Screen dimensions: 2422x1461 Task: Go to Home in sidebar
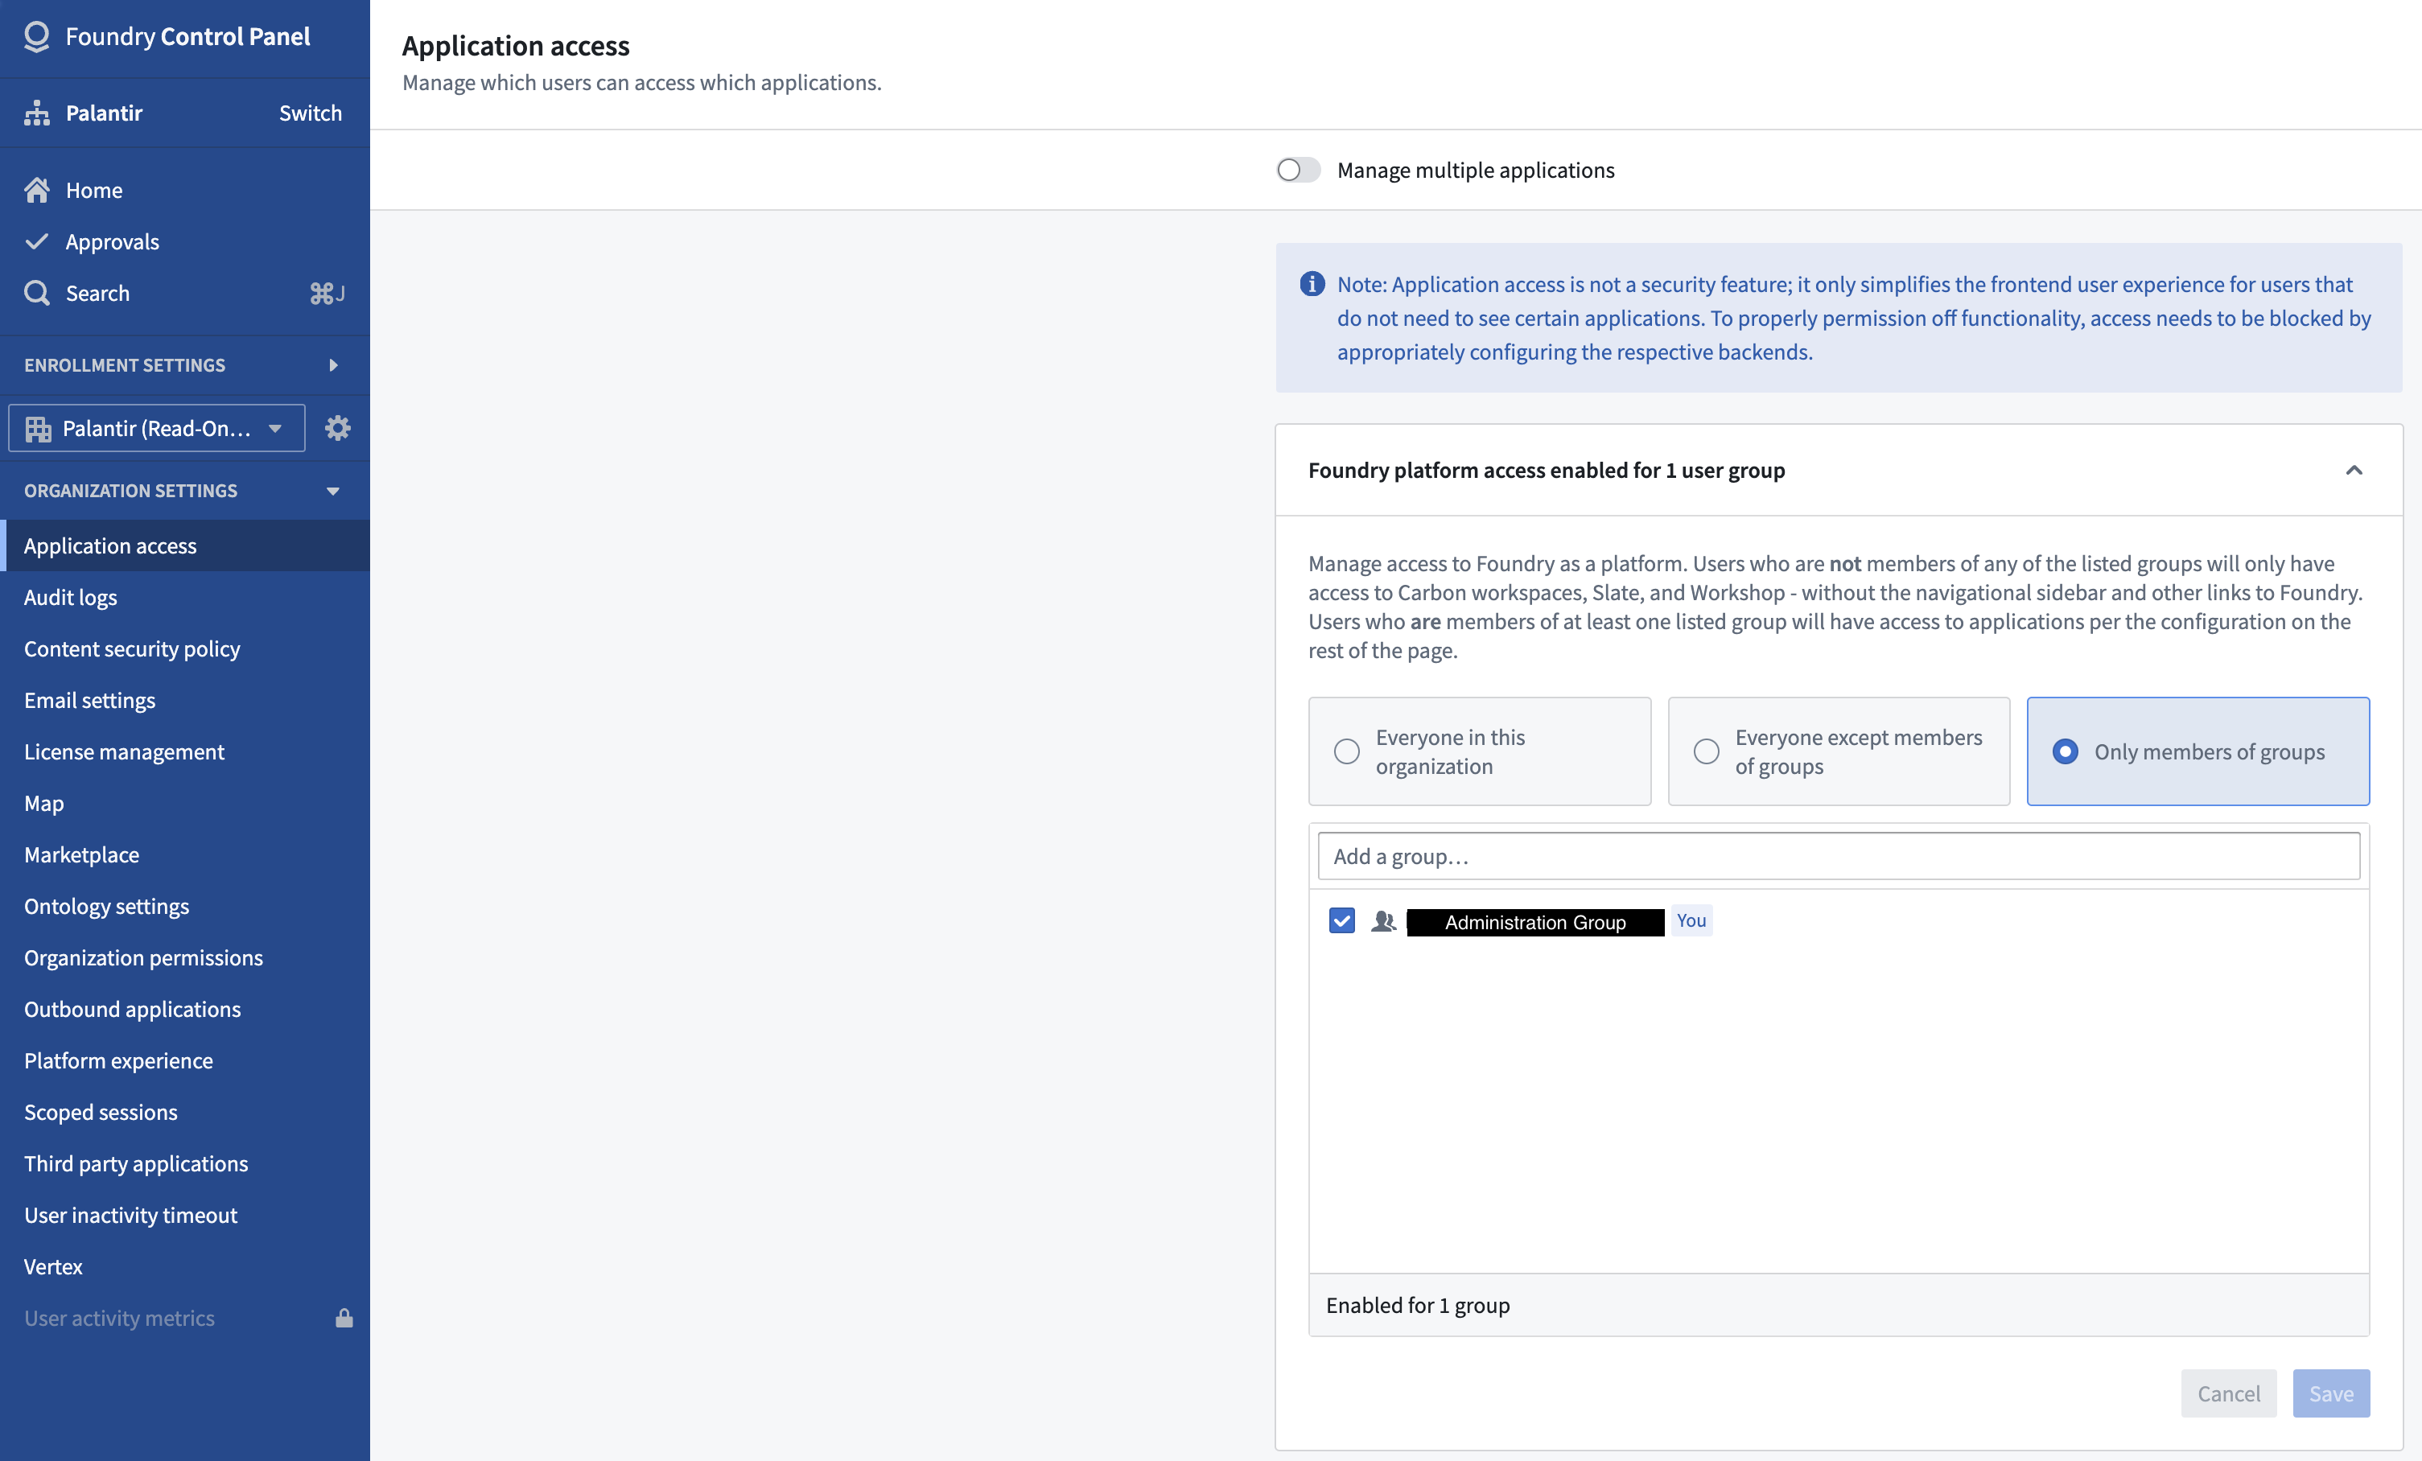tap(185, 190)
